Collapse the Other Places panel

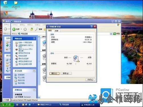pos(34,71)
